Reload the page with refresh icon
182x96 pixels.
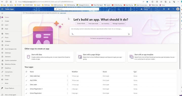(x=7, y=2)
